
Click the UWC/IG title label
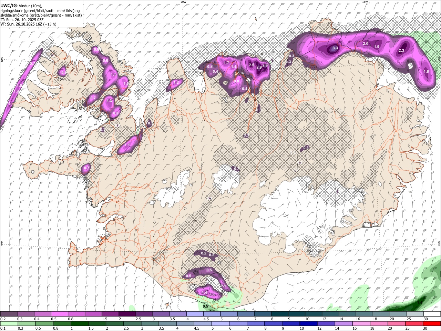[x=8, y=5]
